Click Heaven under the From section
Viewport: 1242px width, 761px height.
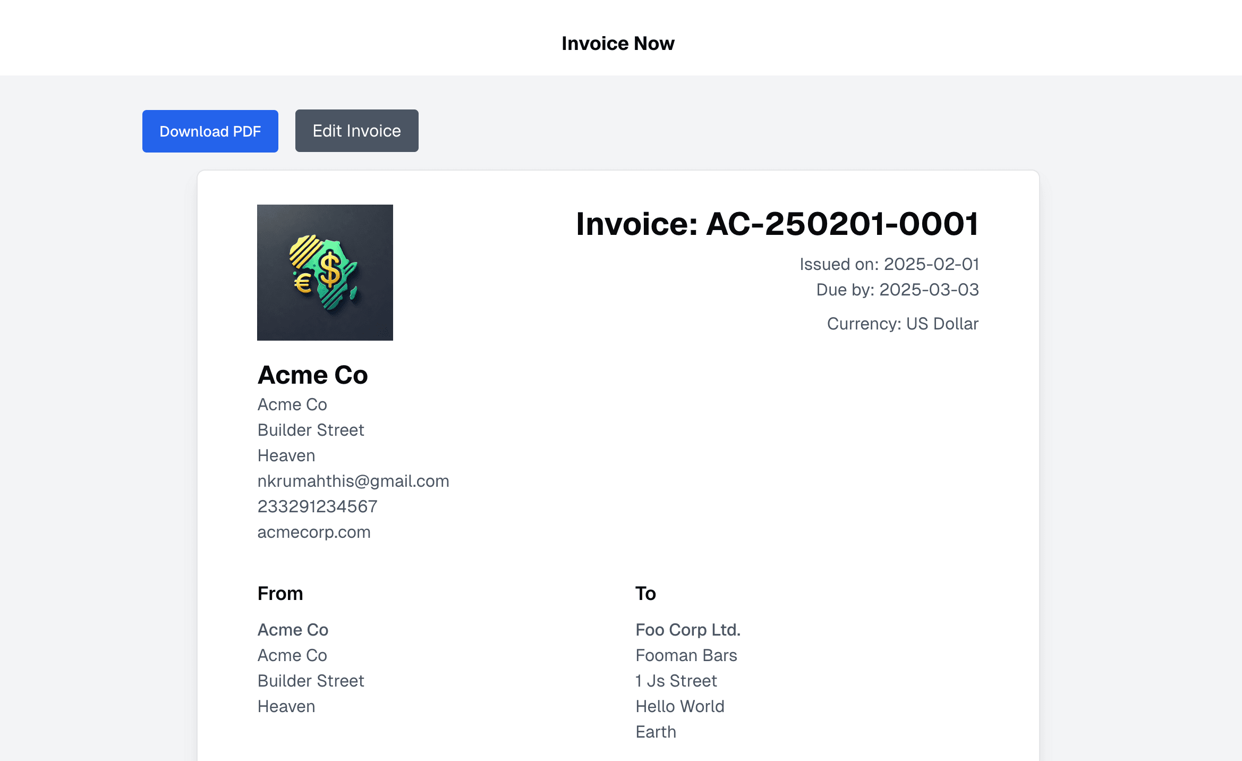coord(286,706)
